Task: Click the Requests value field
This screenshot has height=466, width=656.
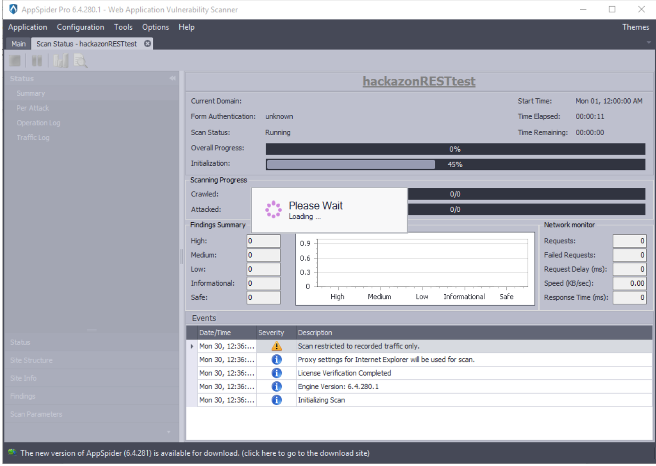Action: (630, 241)
